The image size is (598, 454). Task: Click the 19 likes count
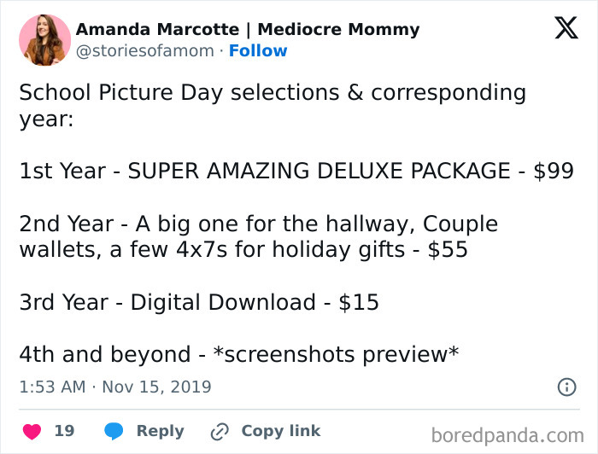click(x=64, y=431)
